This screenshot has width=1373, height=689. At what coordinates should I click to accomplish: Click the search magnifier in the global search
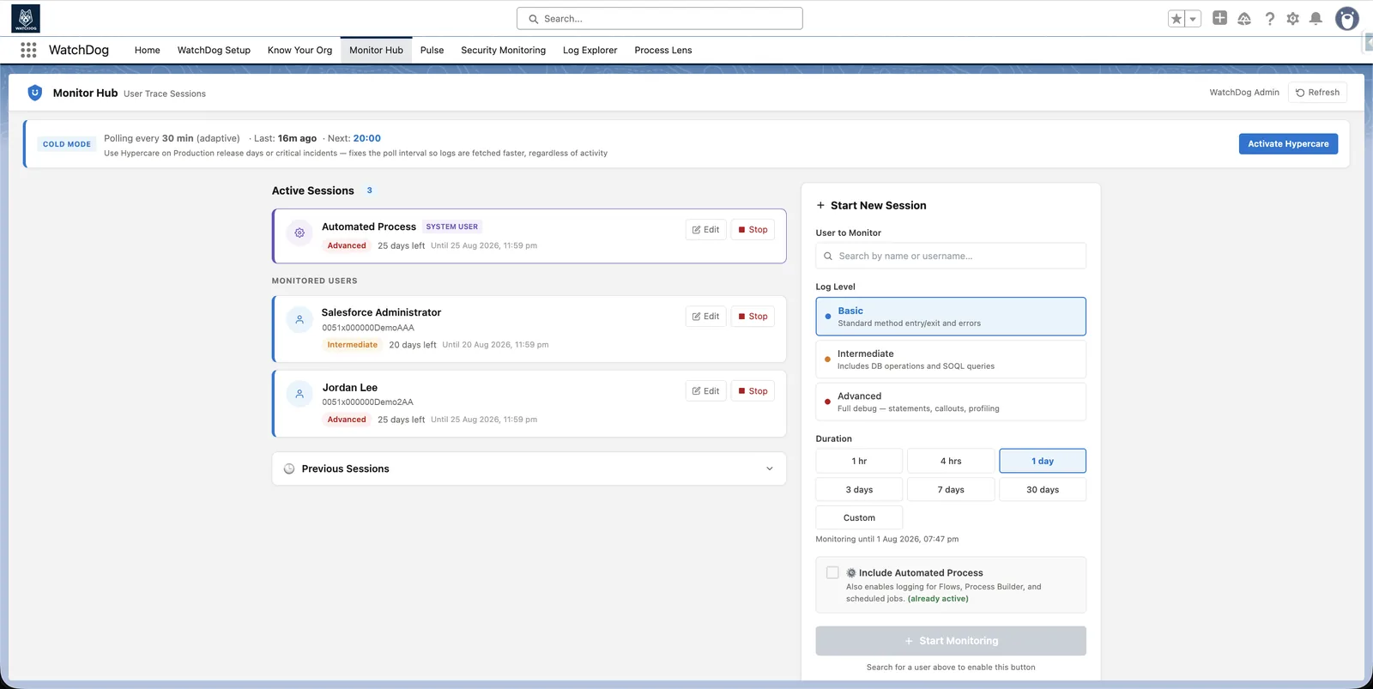pos(534,19)
